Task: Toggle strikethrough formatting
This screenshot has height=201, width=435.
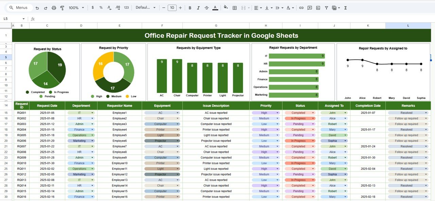Action: tap(207, 7)
